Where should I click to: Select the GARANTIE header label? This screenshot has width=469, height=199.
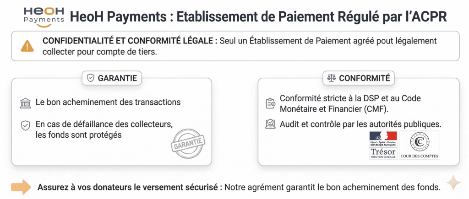tap(117, 78)
